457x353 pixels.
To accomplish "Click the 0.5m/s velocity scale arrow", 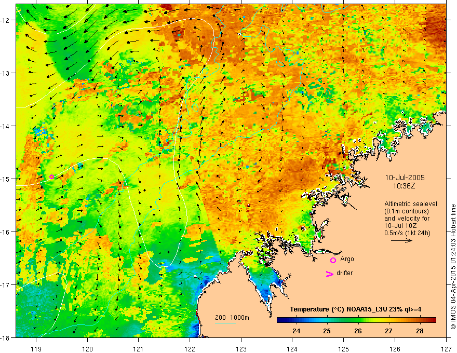I will click(401, 240).
